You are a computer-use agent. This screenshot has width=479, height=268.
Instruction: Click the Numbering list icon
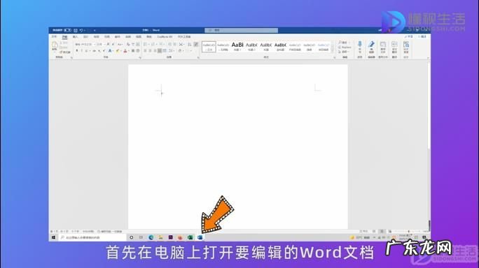click(x=153, y=45)
